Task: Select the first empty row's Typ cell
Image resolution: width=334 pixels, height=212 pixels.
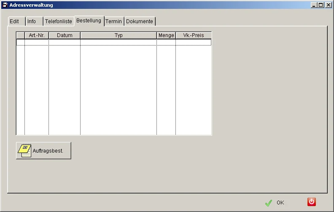Action: click(119, 42)
